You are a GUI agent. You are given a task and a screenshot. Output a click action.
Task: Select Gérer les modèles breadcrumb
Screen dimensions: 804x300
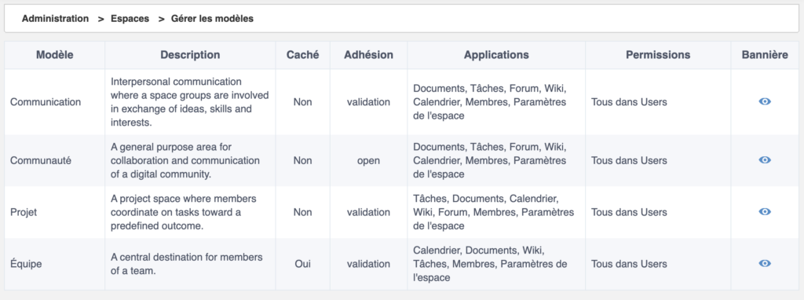pos(212,19)
